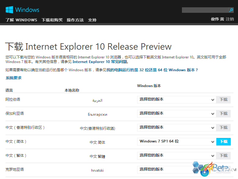
Task: Click the Windows wordmark text
Action: tap(27, 10)
